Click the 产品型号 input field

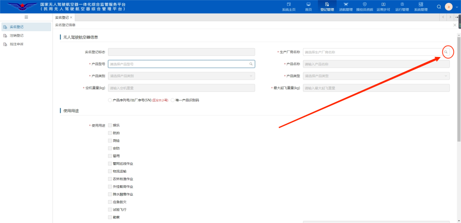coord(178,64)
